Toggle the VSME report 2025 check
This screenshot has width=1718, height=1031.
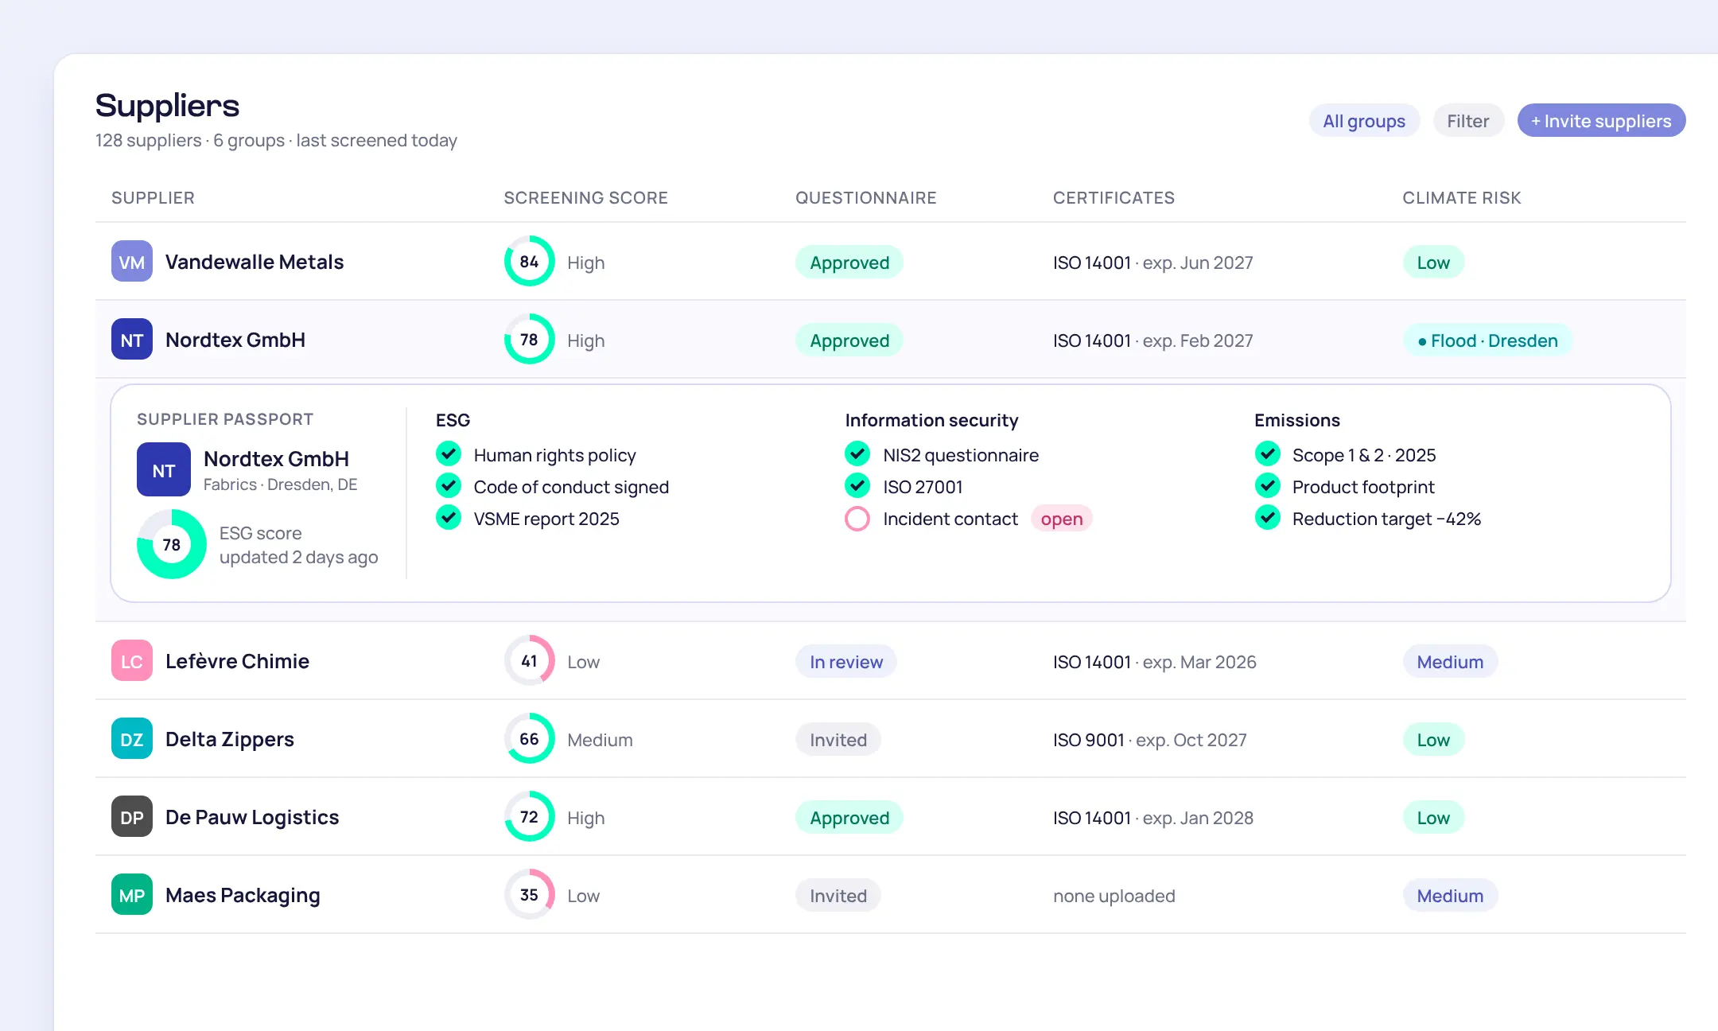pos(449,518)
